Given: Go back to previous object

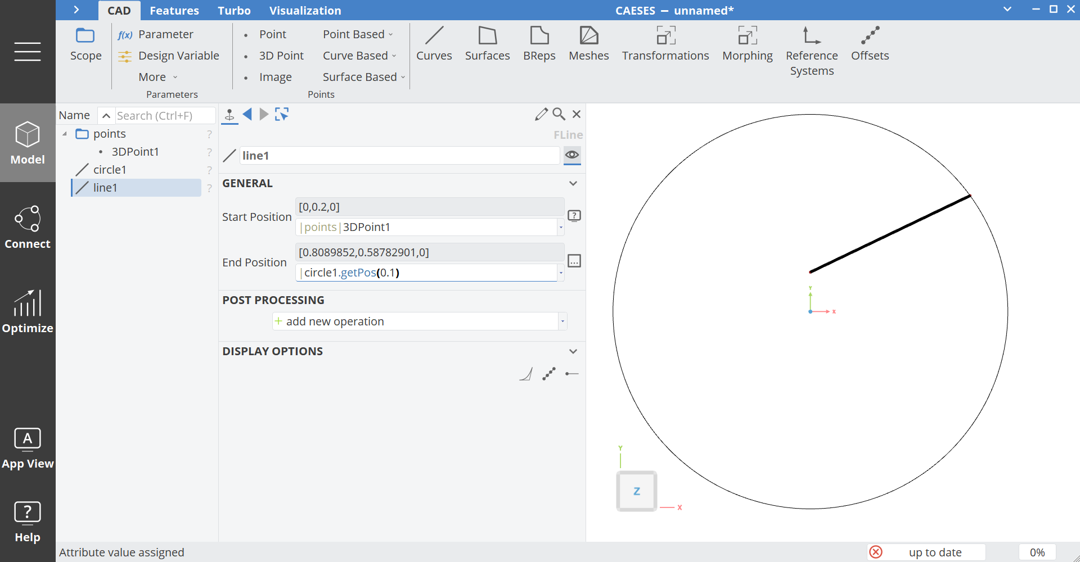Looking at the screenshot, I should pyautogui.click(x=247, y=115).
